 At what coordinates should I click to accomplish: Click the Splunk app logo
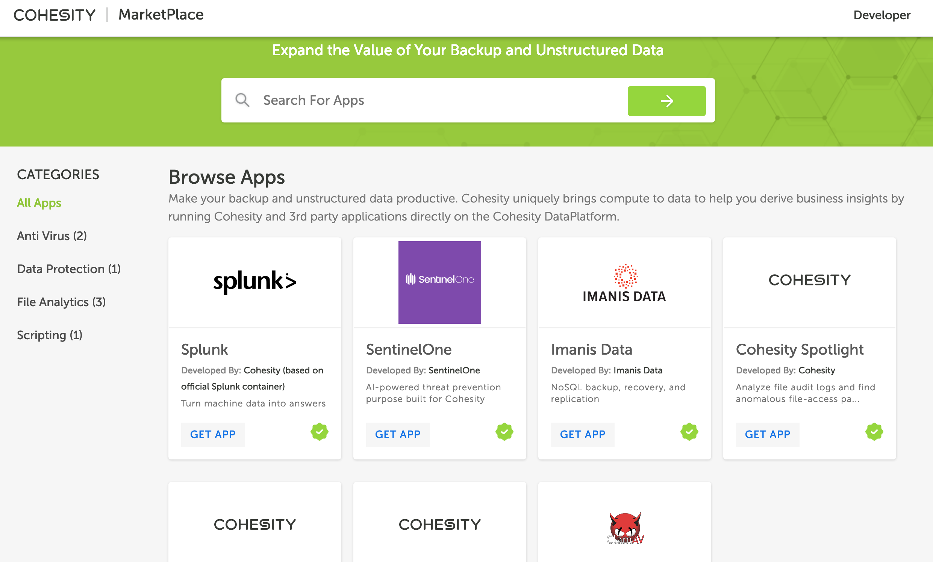[x=254, y=281]
